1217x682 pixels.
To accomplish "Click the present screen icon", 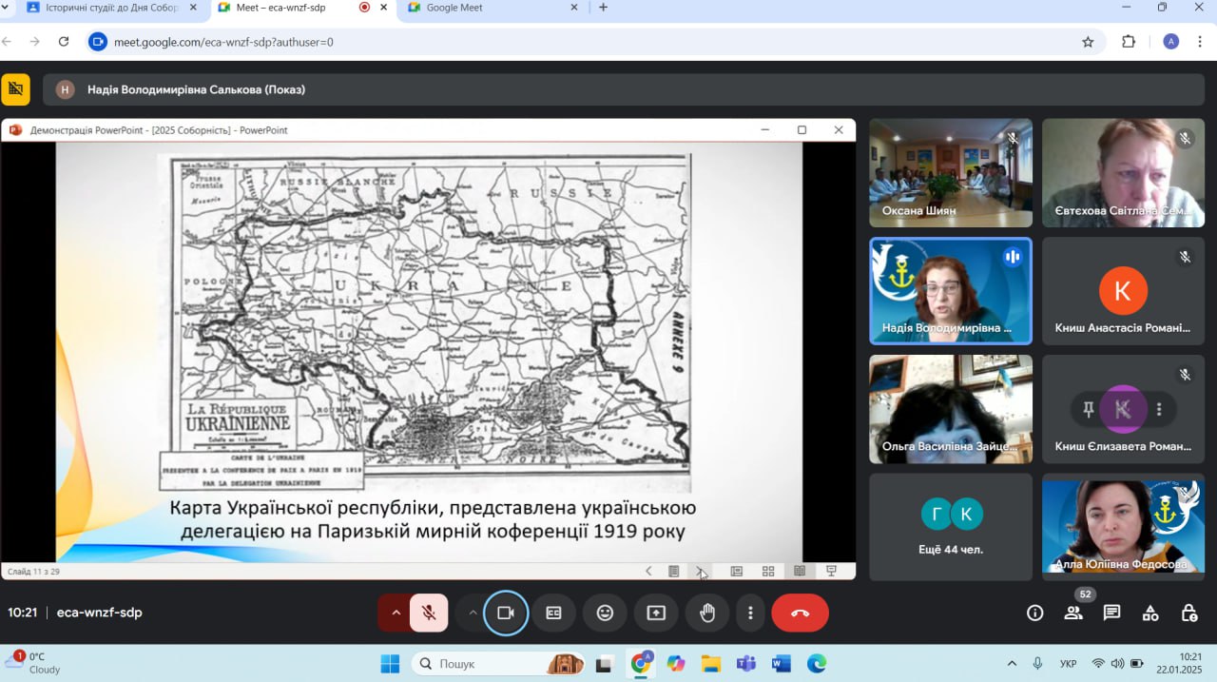I will pyautogui.click(x=656, y=613).
